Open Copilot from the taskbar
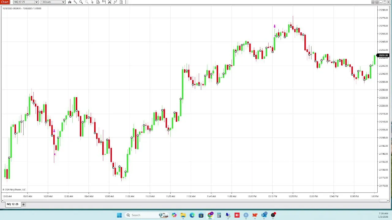Viewport: 392px width, 220px height. click(174, 215)
